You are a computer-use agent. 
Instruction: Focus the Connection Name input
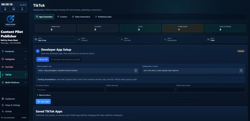[70, 90]
